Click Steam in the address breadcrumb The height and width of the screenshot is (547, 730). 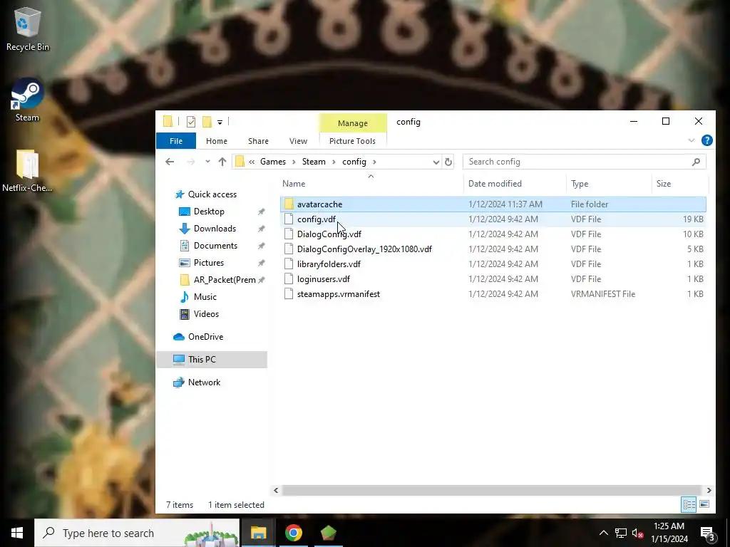coord(314,162)
